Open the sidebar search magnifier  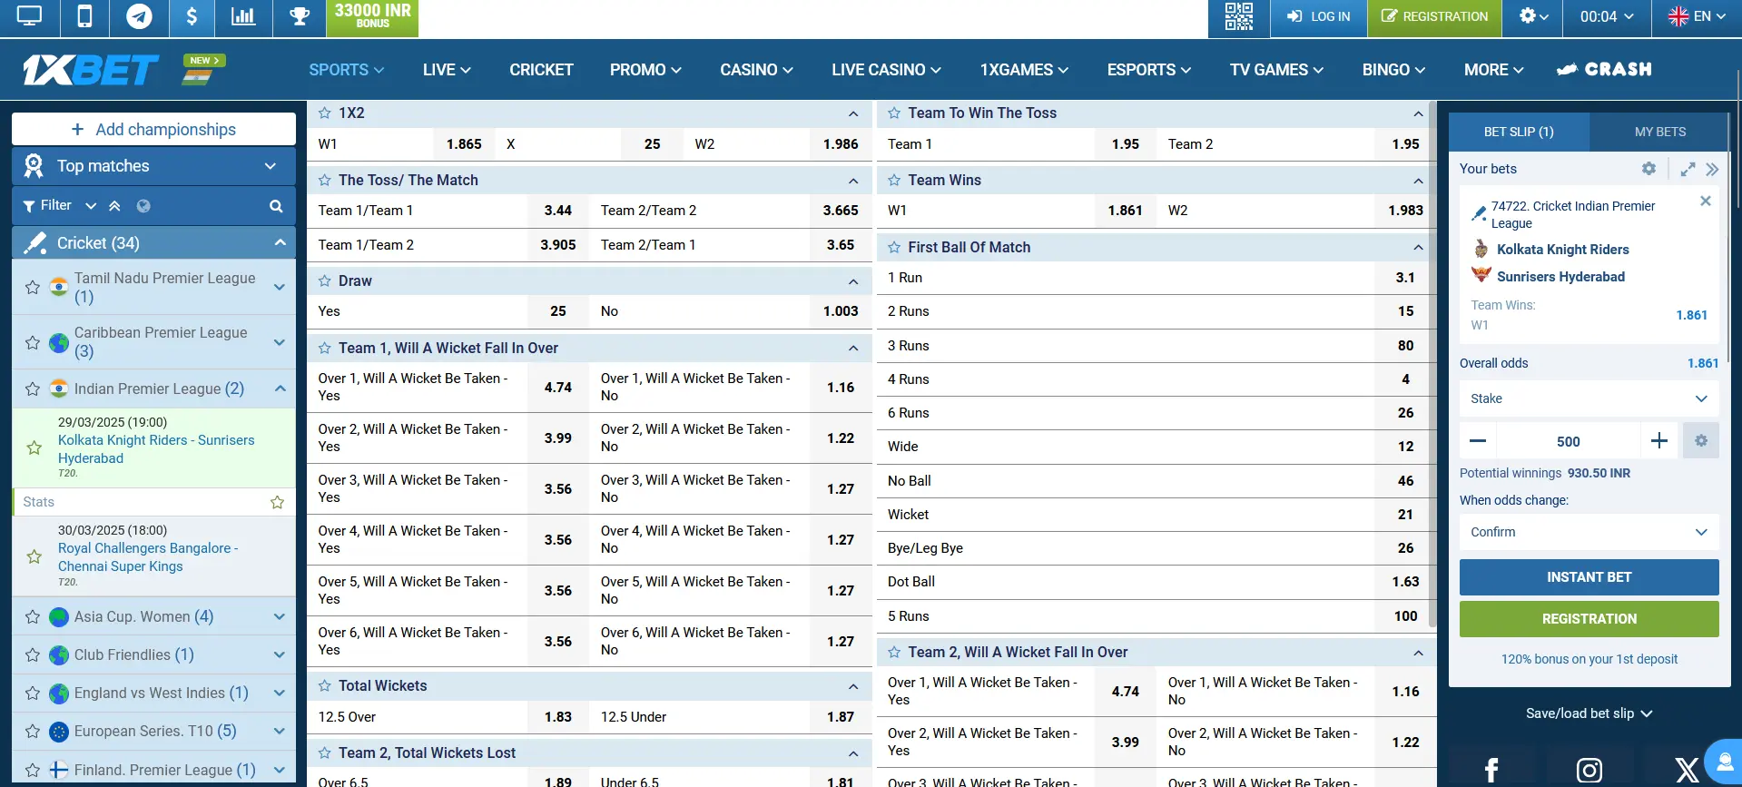pos(276,206)
